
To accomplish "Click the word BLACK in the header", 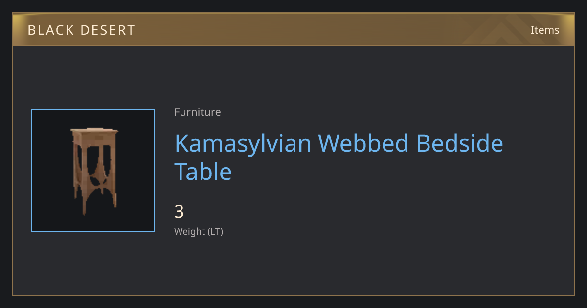I will (x=50, y=30).
